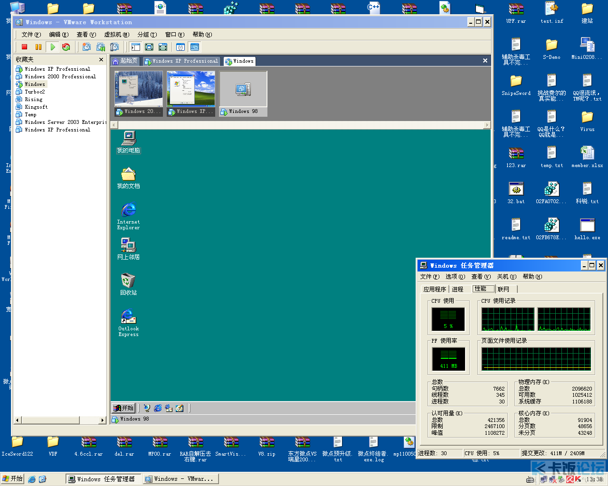608x486 pixels.
Task: Click Outlook Express in guest quick launch
Action: 169,408
